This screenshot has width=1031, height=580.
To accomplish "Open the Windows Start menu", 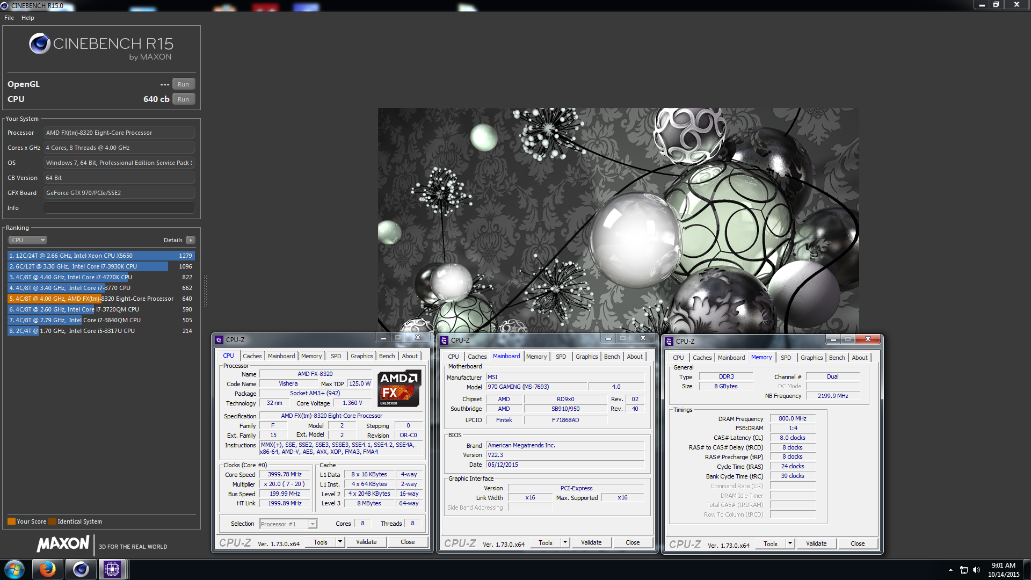I will [14, 569].
